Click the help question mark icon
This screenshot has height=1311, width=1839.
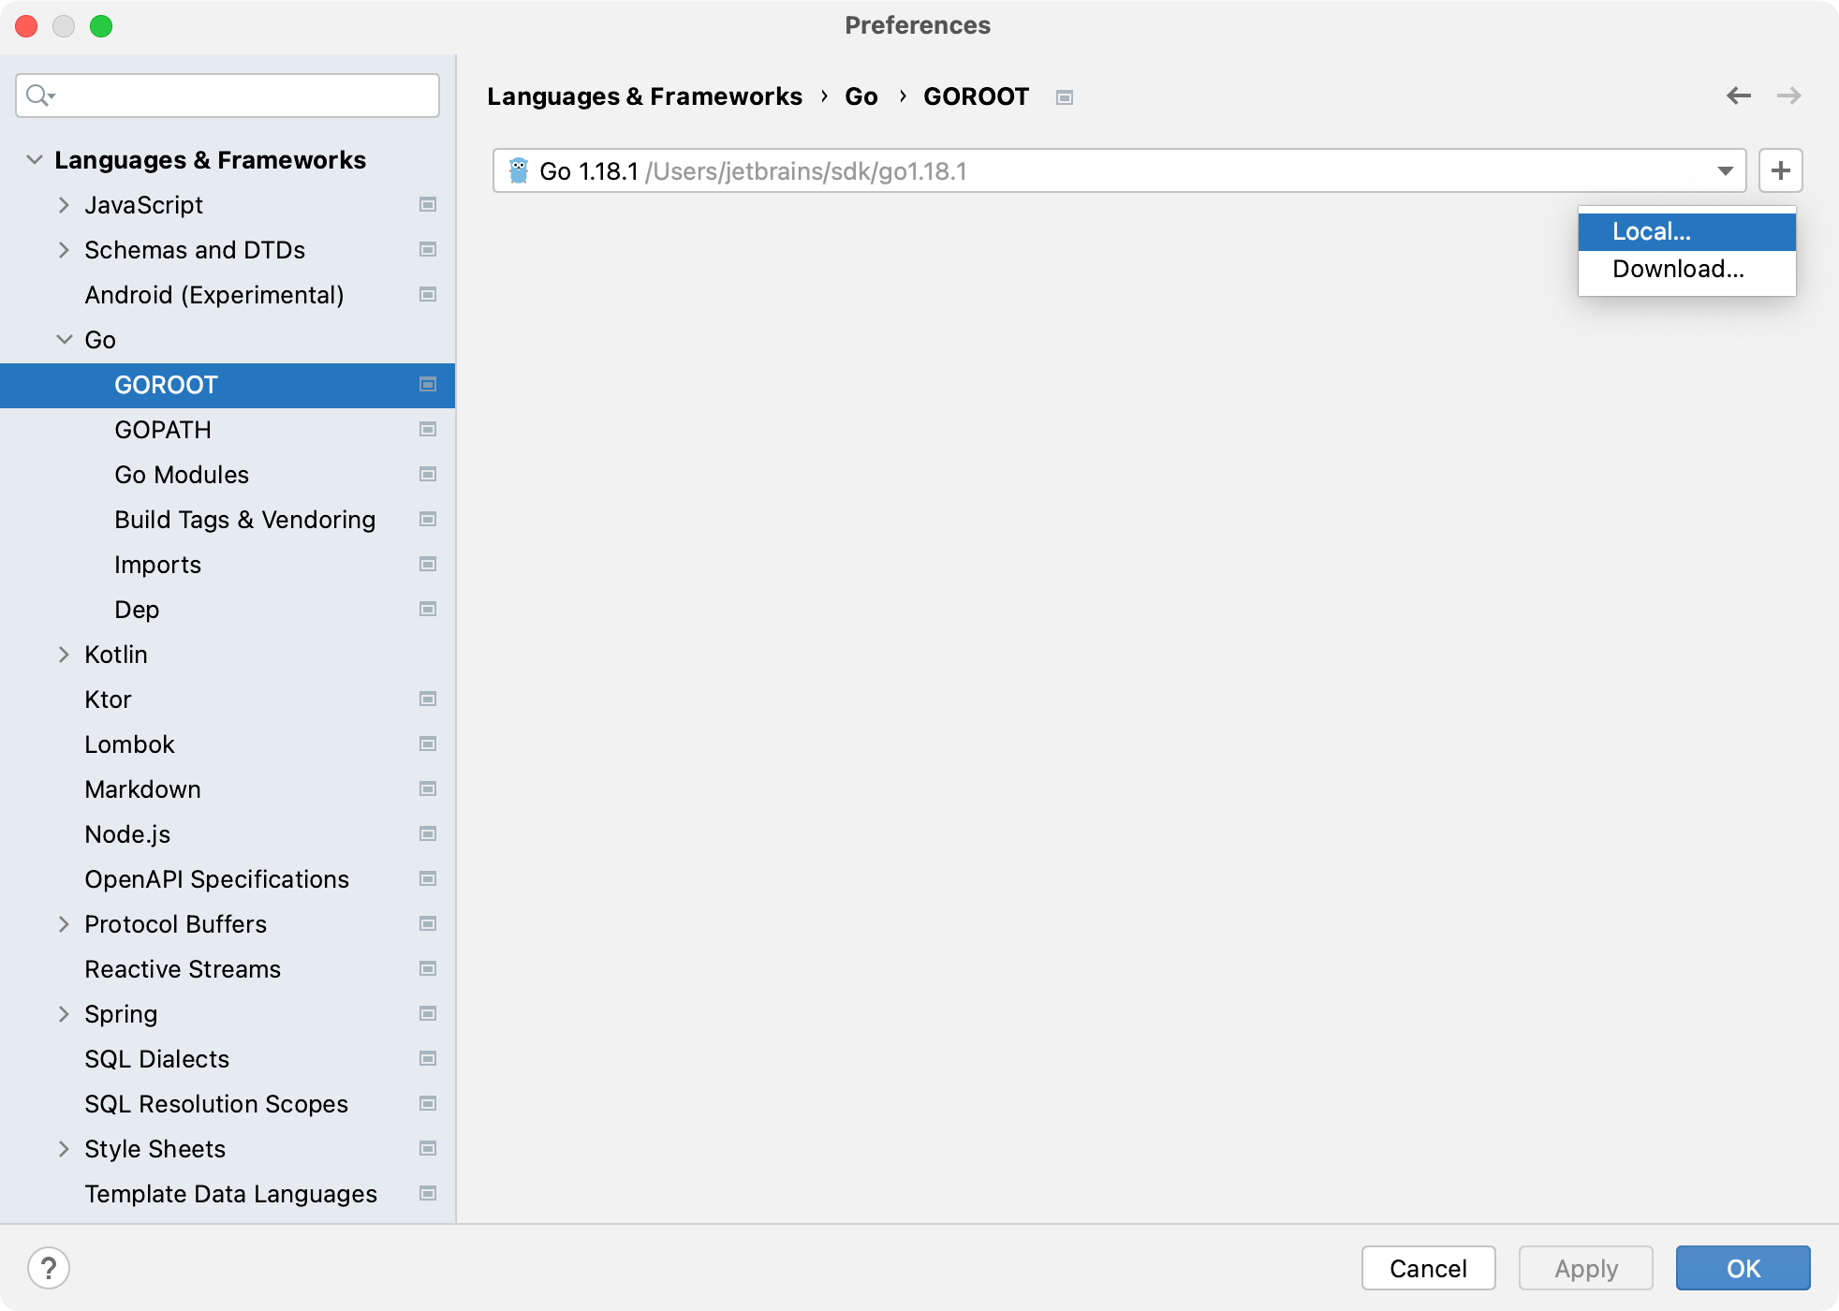click(x=50, y=1268)
